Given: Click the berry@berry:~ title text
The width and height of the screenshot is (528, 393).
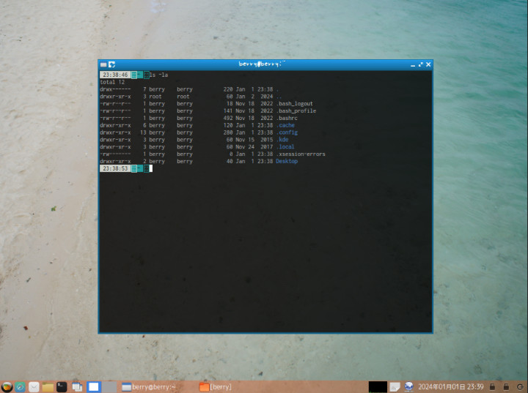Looking at the screenshot, I should coord(262,64).
